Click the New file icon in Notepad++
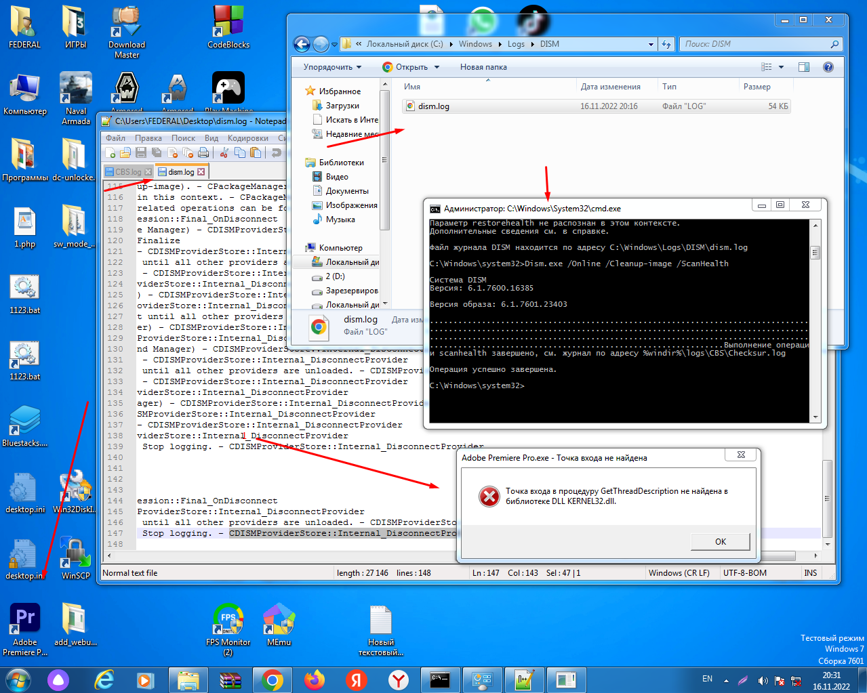This screenshot has width=867, height=693. pos(110,153)
